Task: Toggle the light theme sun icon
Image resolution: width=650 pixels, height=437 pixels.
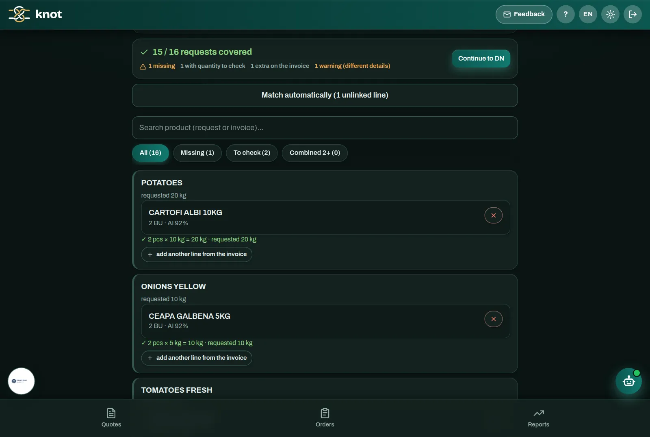Action: point(610,14)
